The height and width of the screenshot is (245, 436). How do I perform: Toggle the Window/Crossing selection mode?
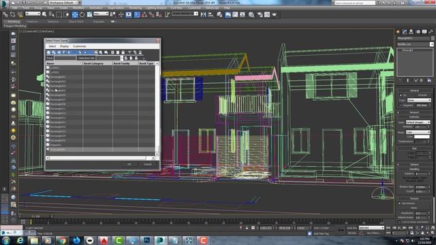[x=66, y=14]
